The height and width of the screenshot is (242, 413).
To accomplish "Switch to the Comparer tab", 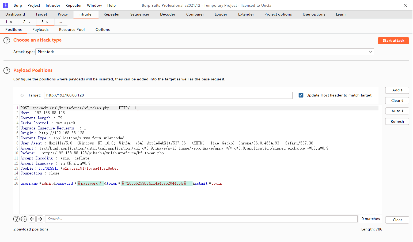I will coord(195,14).
